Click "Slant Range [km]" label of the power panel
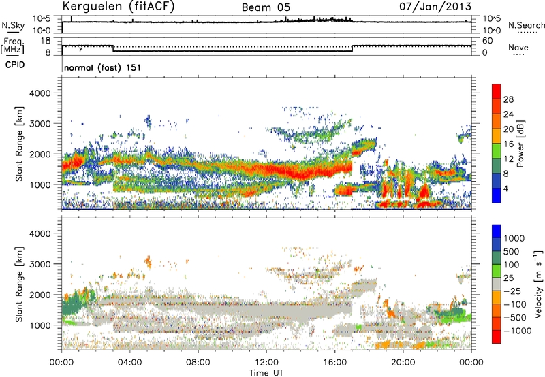Image resolution: width=545 pixels, height=377 pixels. coord(19,144)
